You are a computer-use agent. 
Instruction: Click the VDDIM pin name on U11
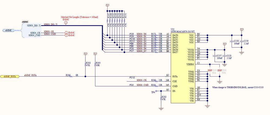pos(190,64)
